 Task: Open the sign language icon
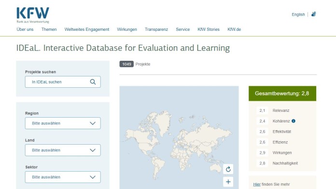tap(313, 14)
